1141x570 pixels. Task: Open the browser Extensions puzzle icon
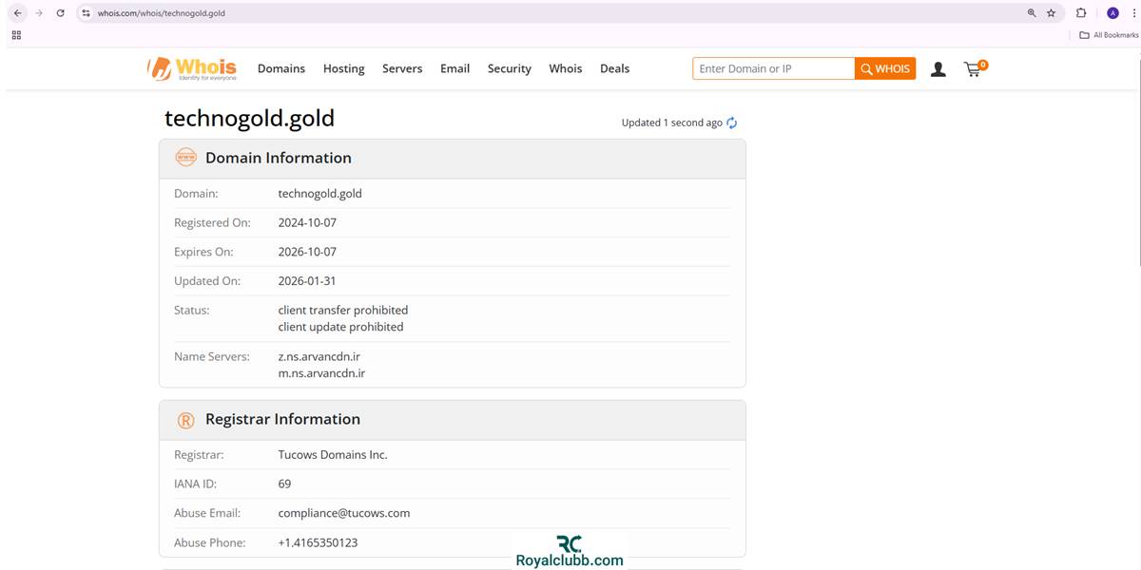[x=1081, y=13]
